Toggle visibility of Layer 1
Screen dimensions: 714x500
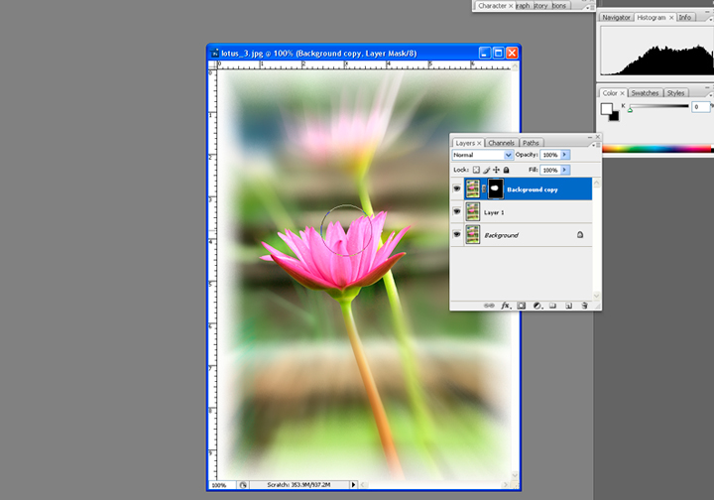tap(457, 211)
